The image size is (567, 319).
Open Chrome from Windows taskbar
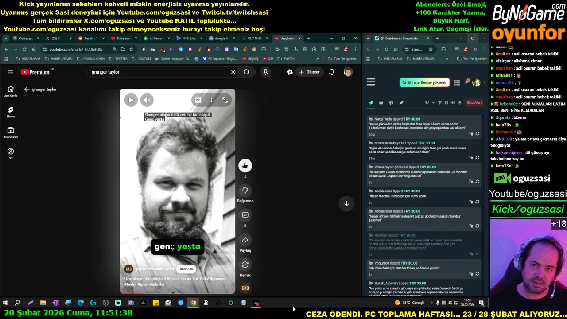(x=193, y=303)
